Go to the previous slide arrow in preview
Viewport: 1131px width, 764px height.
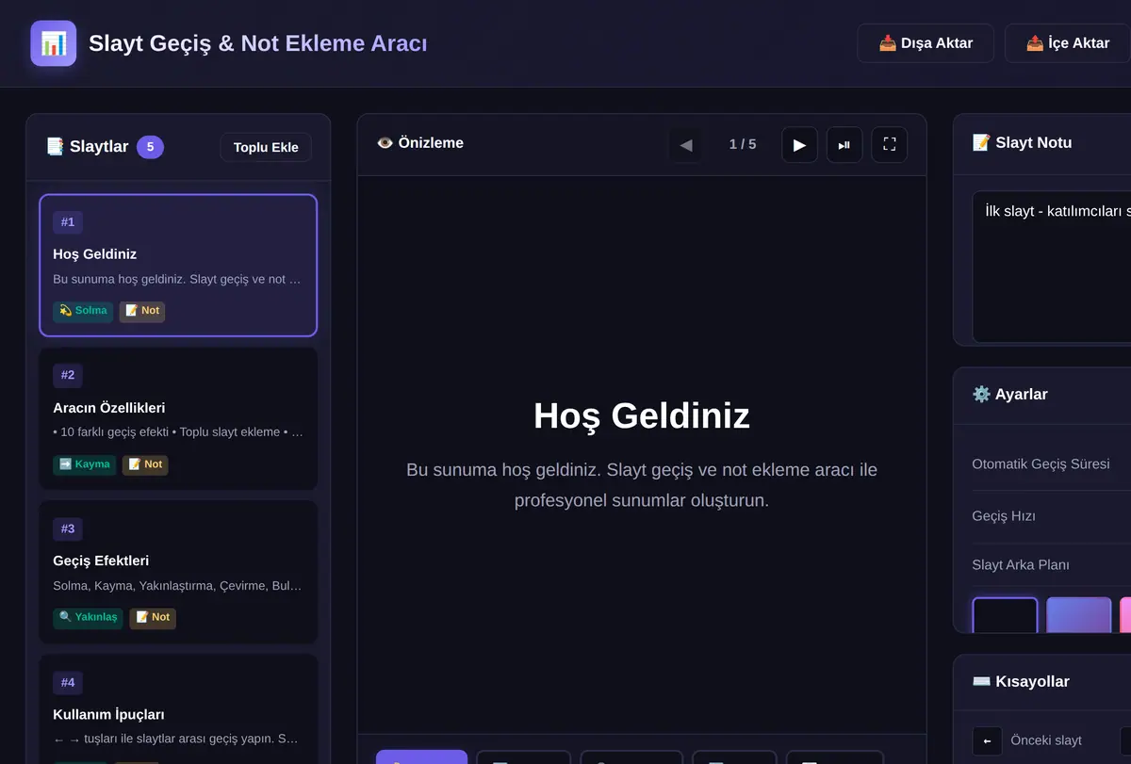click(x=686, y=145)
